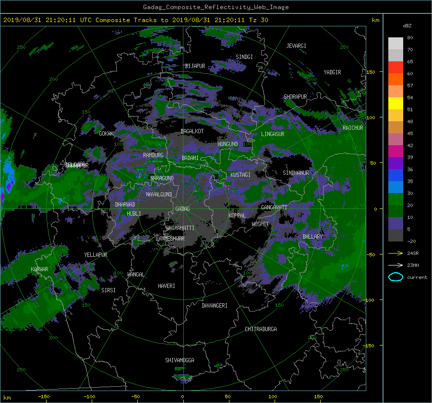Click the BADAMI city label

pyautogui.click(x=190, y=158)
